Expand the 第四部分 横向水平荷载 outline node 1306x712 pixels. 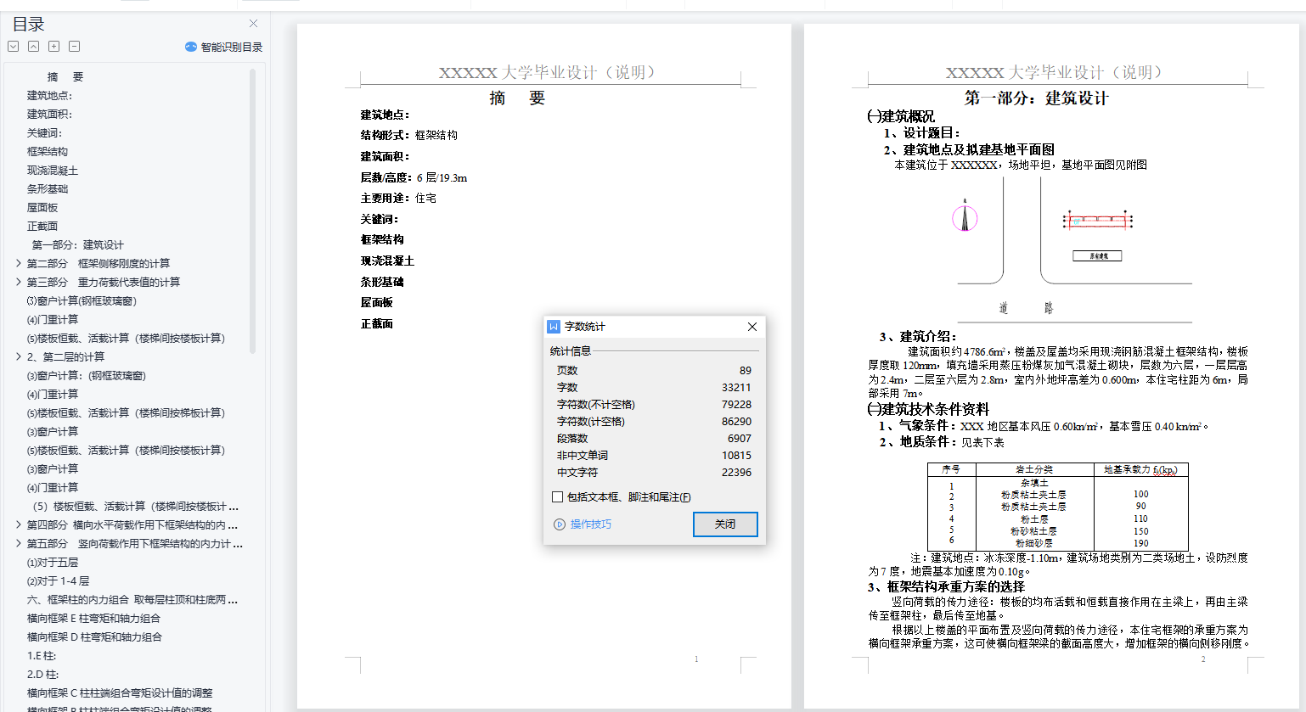pos(18,524)
